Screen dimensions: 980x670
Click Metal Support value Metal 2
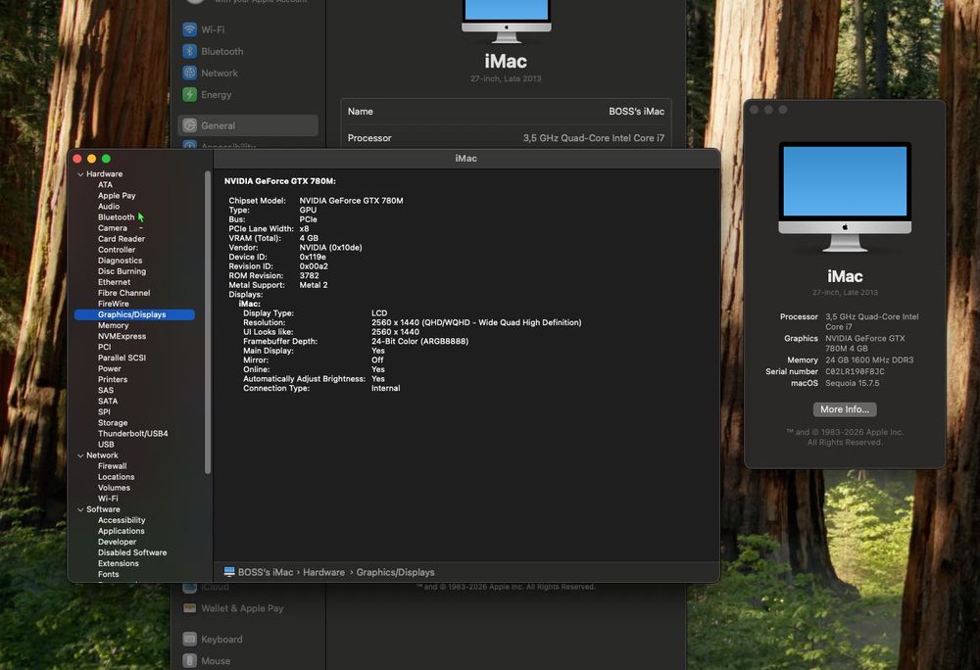[x=314, y=285]
